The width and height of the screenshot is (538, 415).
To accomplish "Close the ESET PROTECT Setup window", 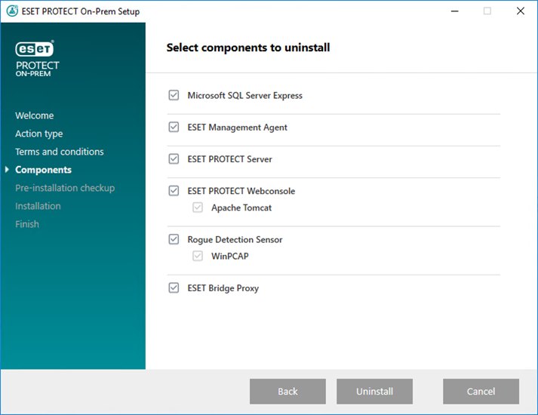I will (x=521, y=11).
